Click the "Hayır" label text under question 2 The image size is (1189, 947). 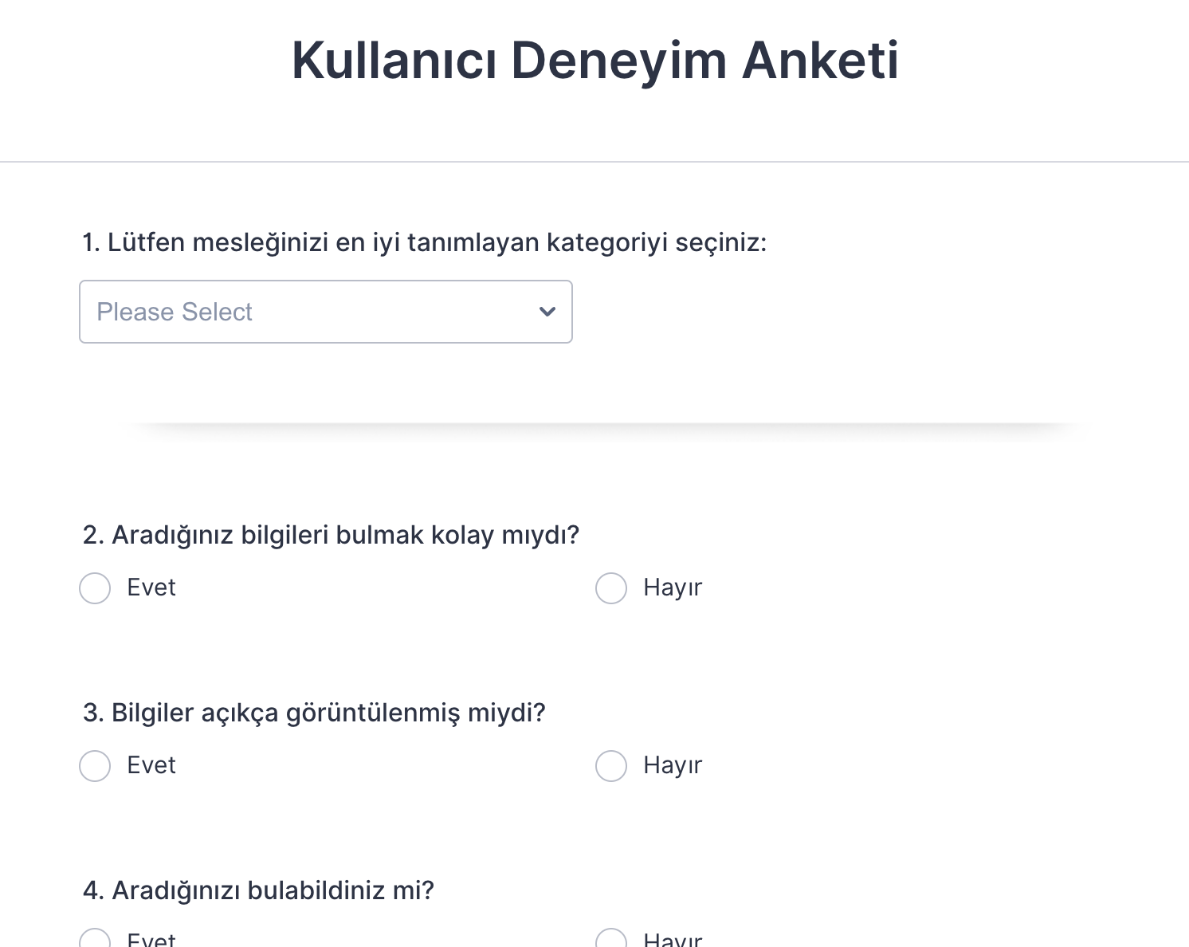[673, 587]
